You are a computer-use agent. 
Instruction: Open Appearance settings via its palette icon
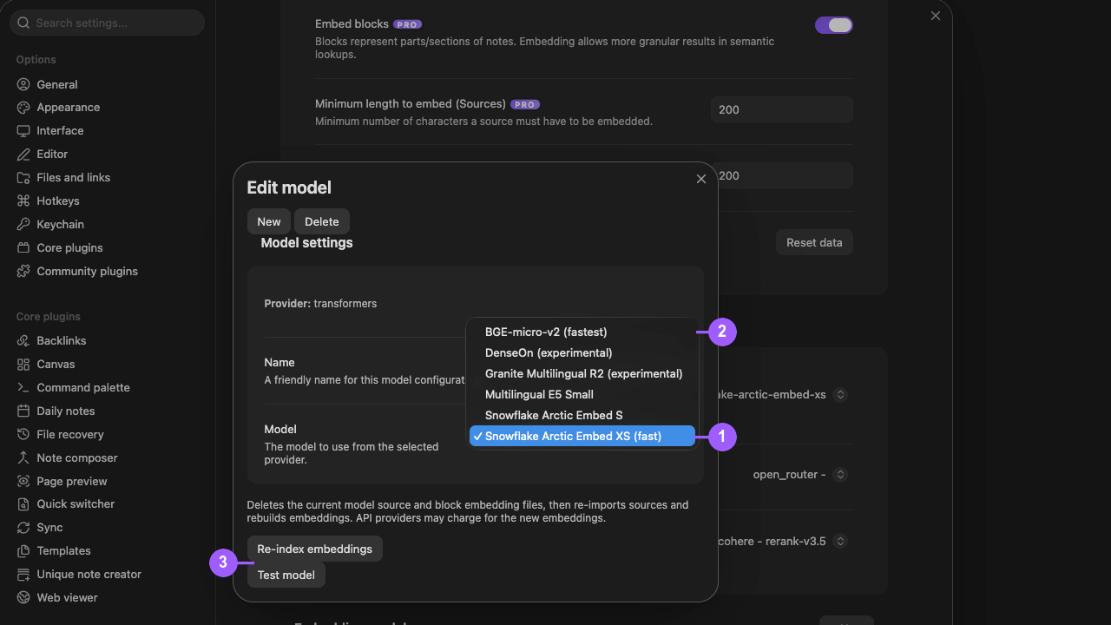pyautogui.click(x=23, y=108)
